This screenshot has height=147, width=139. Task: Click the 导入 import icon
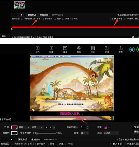coord(37,49)
